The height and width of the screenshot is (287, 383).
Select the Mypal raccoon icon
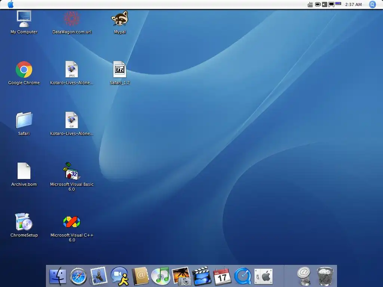click(120, 19)
